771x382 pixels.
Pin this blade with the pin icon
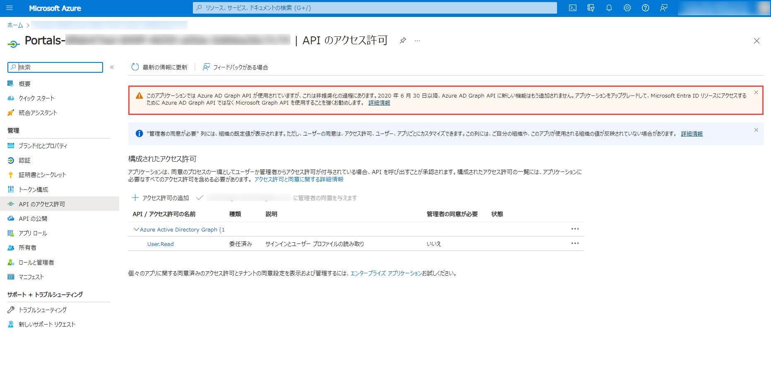(403, 41)
